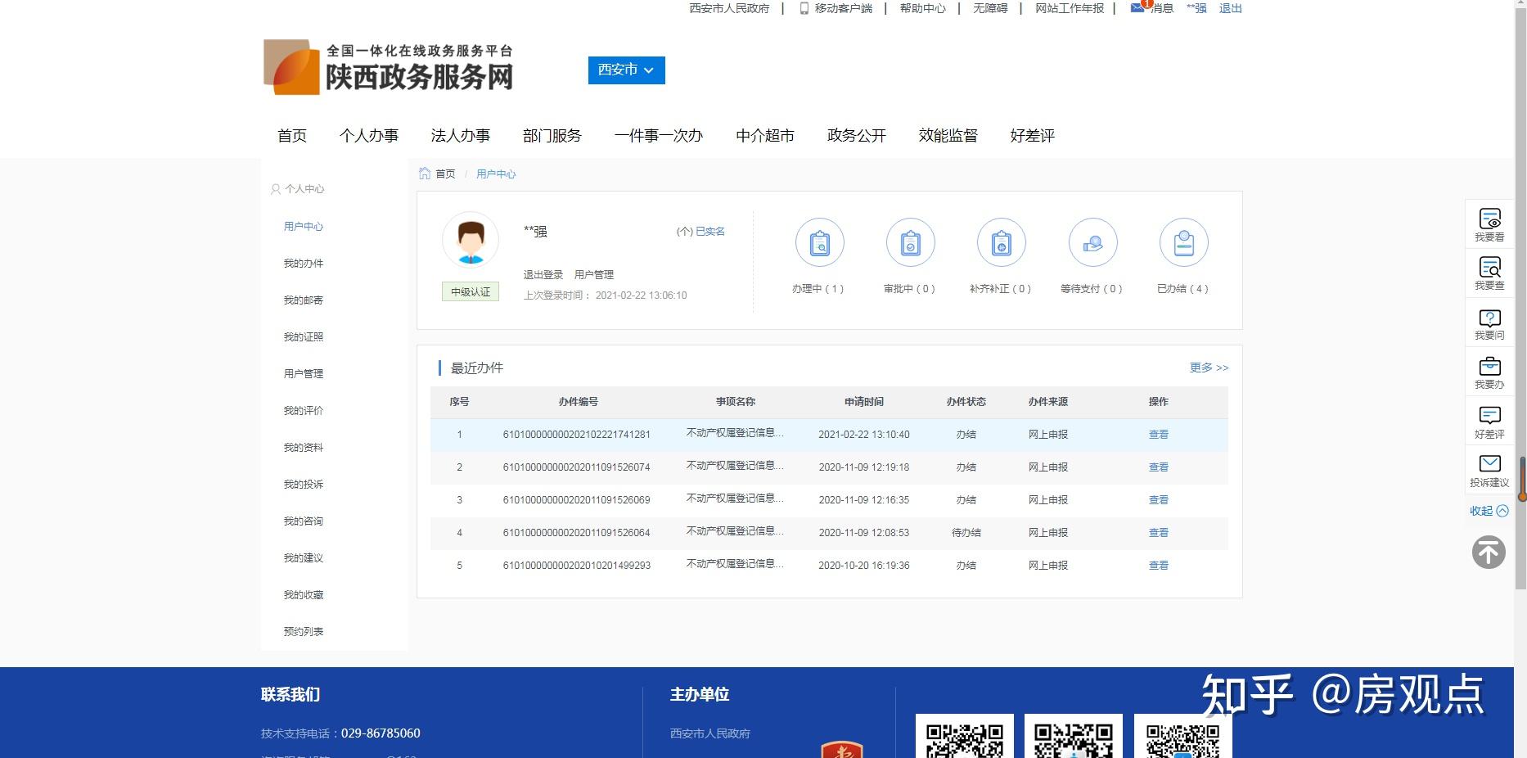Open 我的投诉 sidebar item
The image size is (1527, 758).
pyautogui.click(x=304, y=485)
